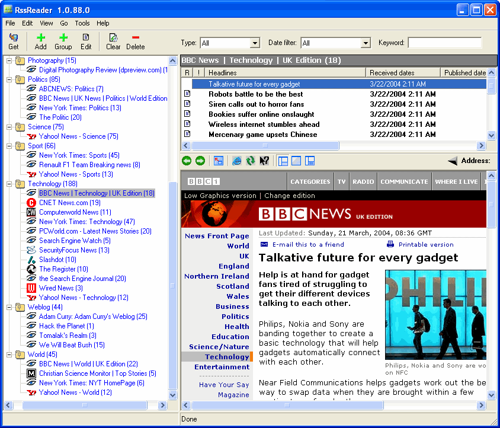Click the Add feed icon
The image size is (500, 428).
(x=40, y=41)
